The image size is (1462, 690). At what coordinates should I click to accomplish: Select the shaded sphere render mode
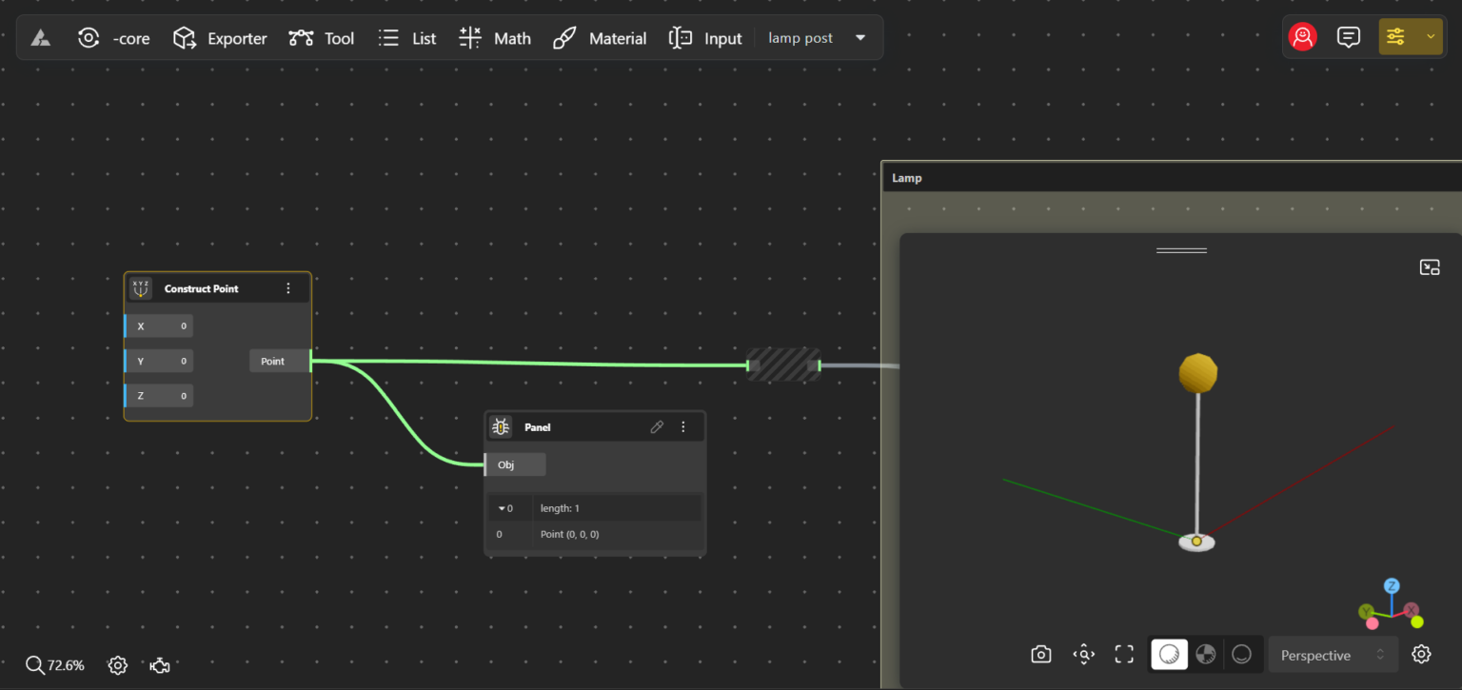[x=1170, y=655]
